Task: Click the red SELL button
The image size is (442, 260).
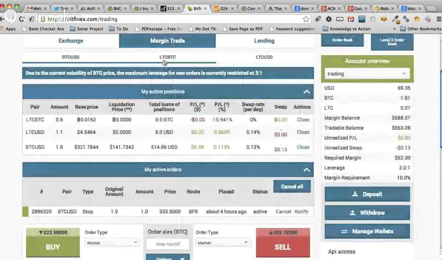Action: (283, 243)
